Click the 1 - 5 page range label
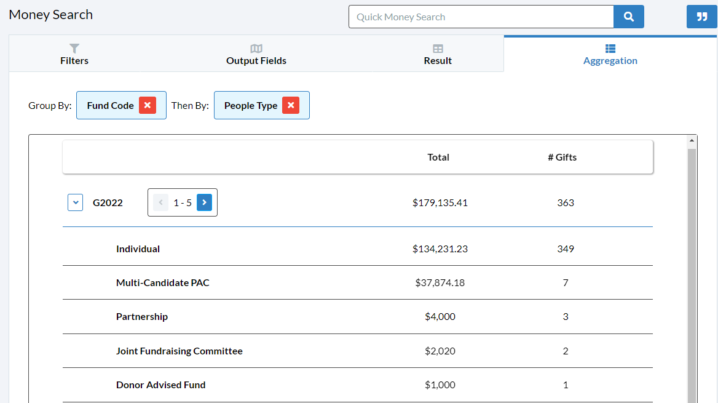 point(183,202)
